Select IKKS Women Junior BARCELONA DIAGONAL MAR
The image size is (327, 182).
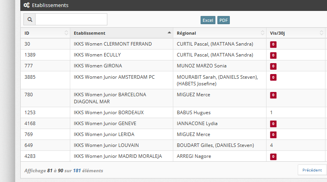(x=110, y=98)
